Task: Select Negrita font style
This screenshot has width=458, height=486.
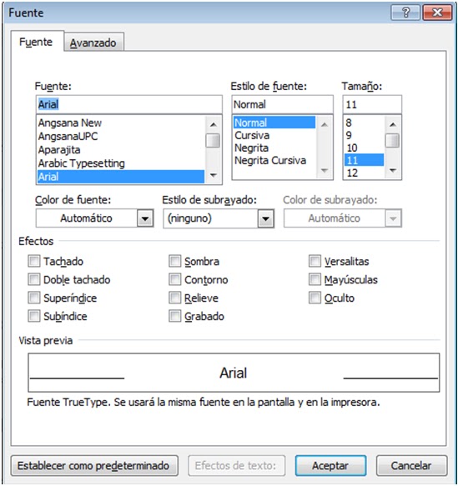Action: pyautogui.click(x=274, y=148)
